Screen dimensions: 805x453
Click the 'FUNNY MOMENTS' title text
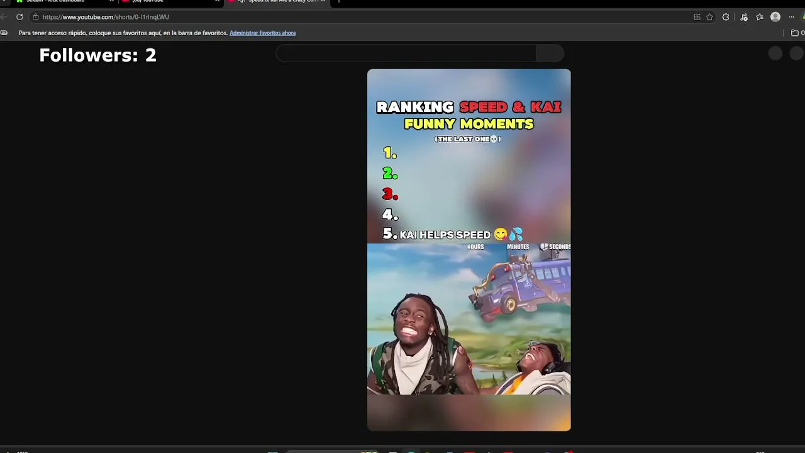coord(469,124)
